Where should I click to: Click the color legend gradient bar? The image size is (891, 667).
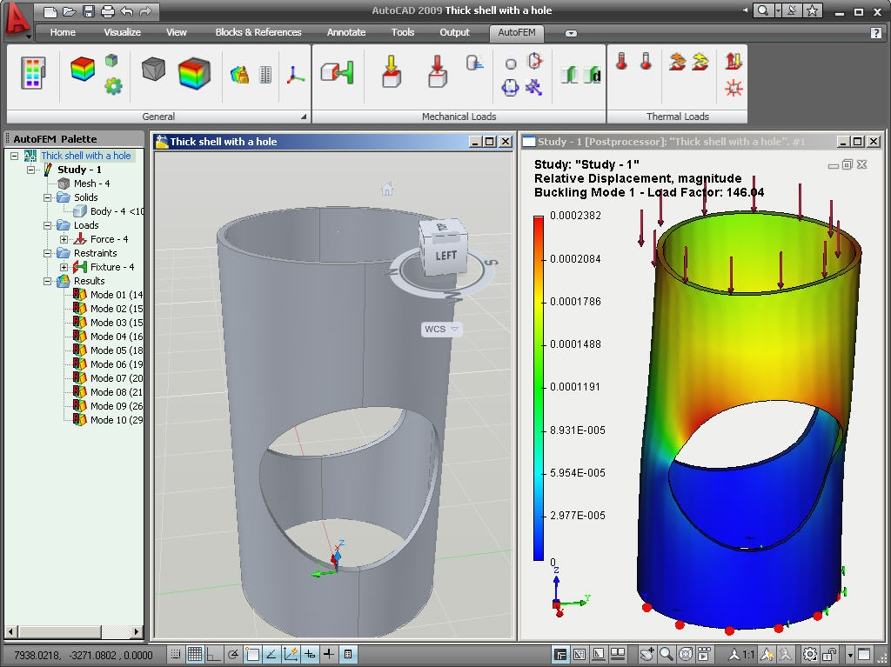(x=539, y=388)
